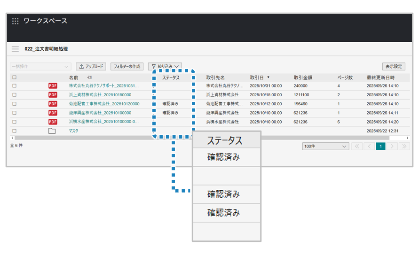This screenshot has width=419, height=263.
Task: Click the 取引金額 column header
Action: click(303, 77)
